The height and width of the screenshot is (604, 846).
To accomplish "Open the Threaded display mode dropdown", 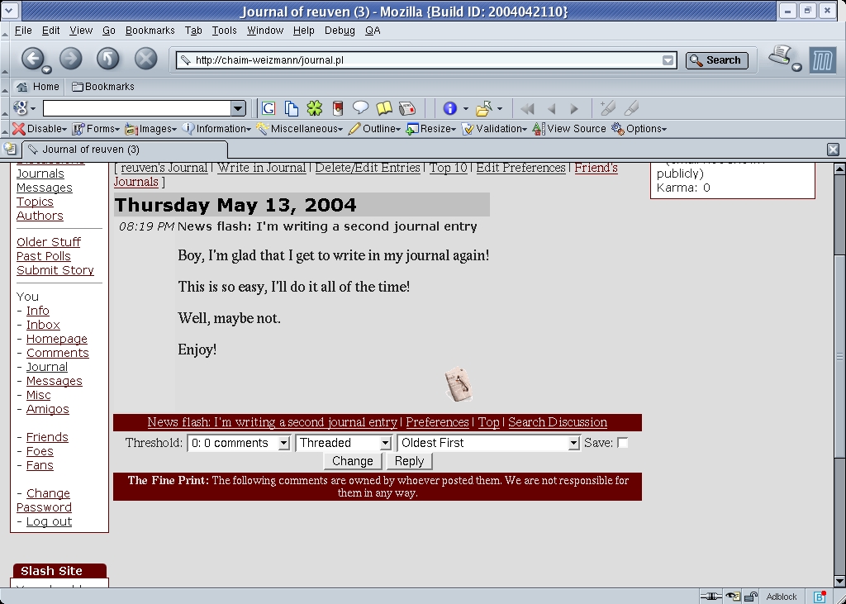I will point(343,443).
